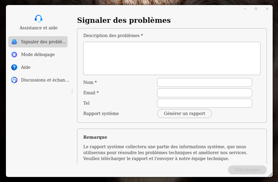
Task: Select the Email input field
Action: point(204,93)
